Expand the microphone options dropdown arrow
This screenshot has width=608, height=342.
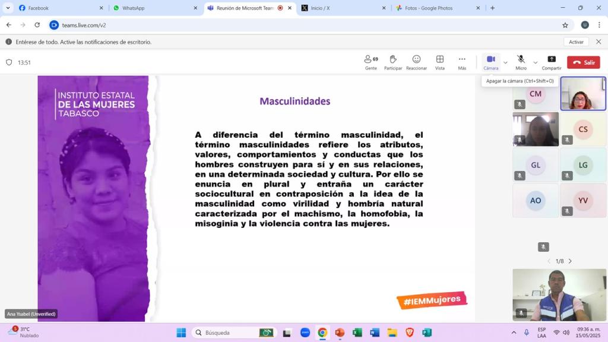pos(535,62)
